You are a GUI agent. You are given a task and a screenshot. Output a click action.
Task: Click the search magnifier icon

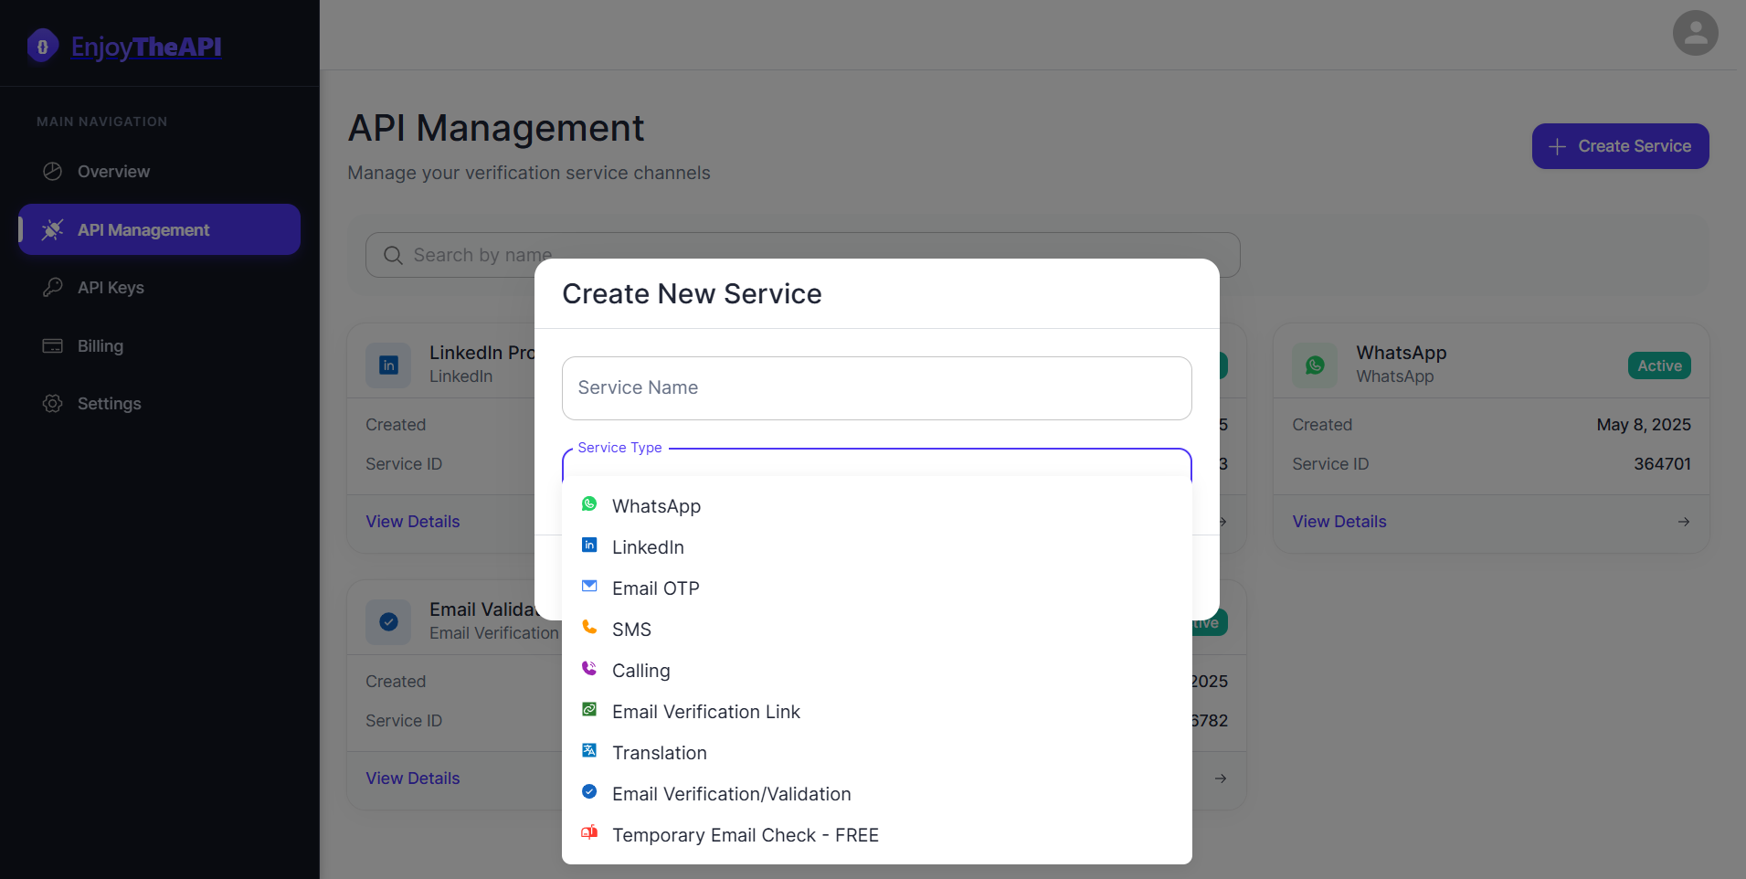[393, 255]
